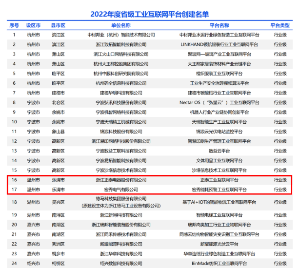Select 杭州大王椰控股集团有限公司 cell
This screenshot has height=268, width=300.
click(121, 64)
